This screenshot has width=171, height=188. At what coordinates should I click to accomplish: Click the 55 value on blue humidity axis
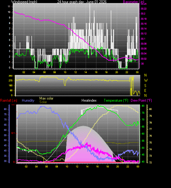pyautogui.click(x=5, y=135)
